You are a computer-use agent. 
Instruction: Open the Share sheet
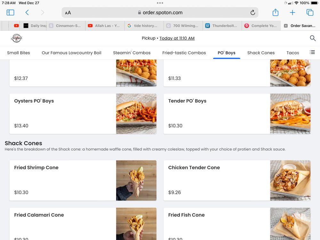[x=276, y=12]
